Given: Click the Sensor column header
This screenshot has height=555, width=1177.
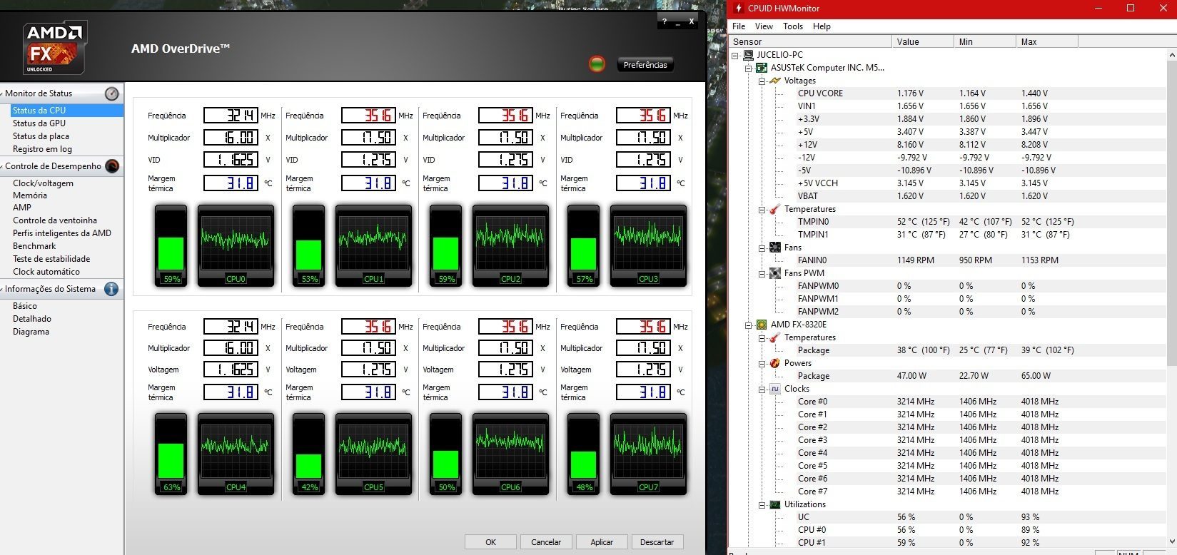Looking at the screenshot, I should point(810,41).
